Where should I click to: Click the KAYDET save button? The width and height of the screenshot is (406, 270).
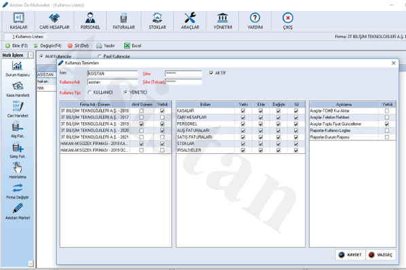click(350, 255)
